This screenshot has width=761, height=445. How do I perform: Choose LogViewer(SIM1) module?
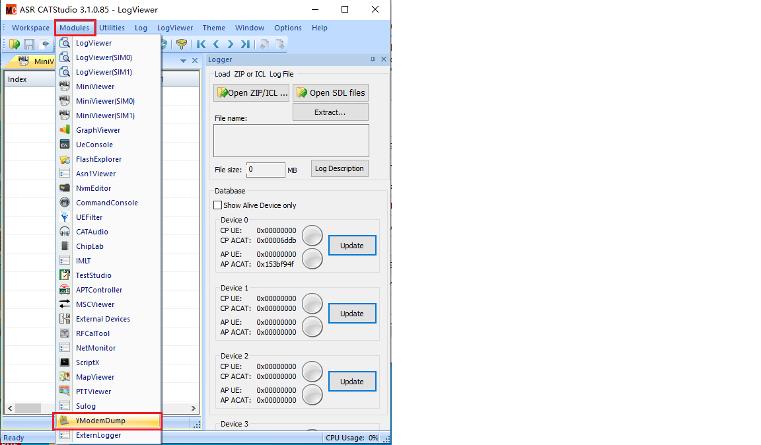tap(108, 72)
